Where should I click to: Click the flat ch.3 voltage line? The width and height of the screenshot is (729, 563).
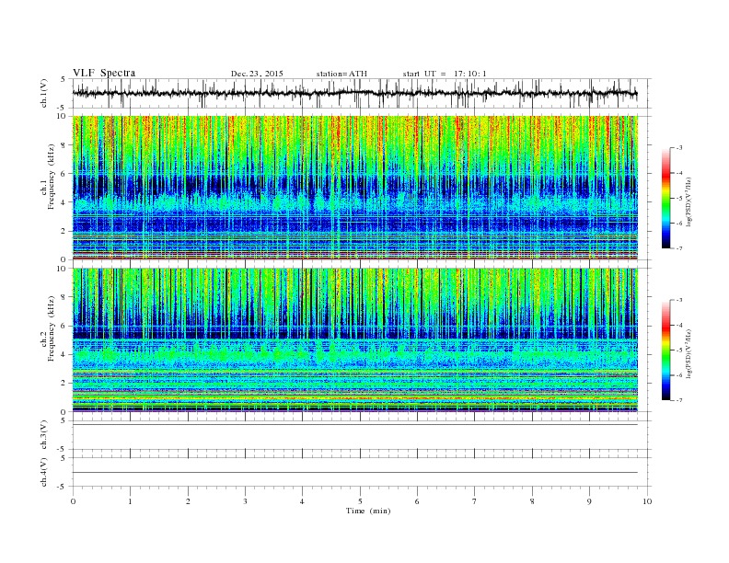[355, 425]
